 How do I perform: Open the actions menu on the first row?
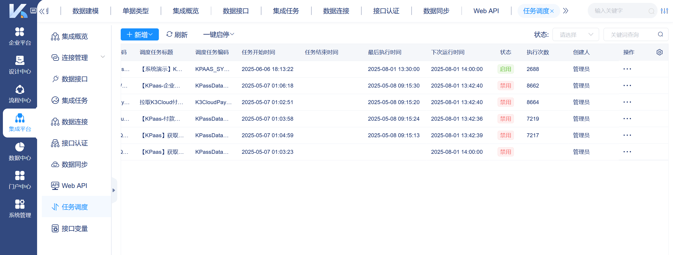(x=628, y=69)
